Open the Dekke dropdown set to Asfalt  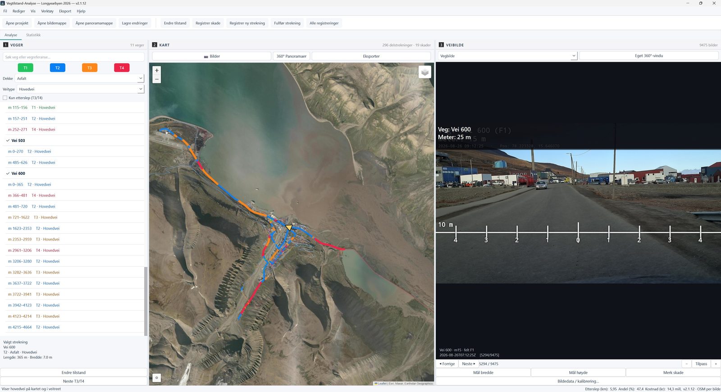point(80,78)
